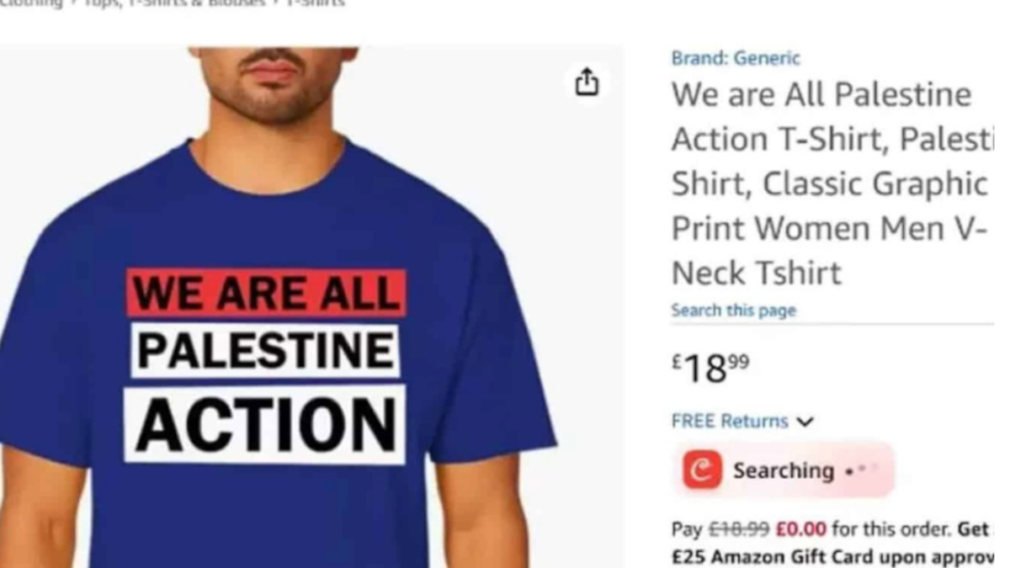Click the Searching status pill label
The height and width of the screenshot is (568, 1010).
coord(783,470)
